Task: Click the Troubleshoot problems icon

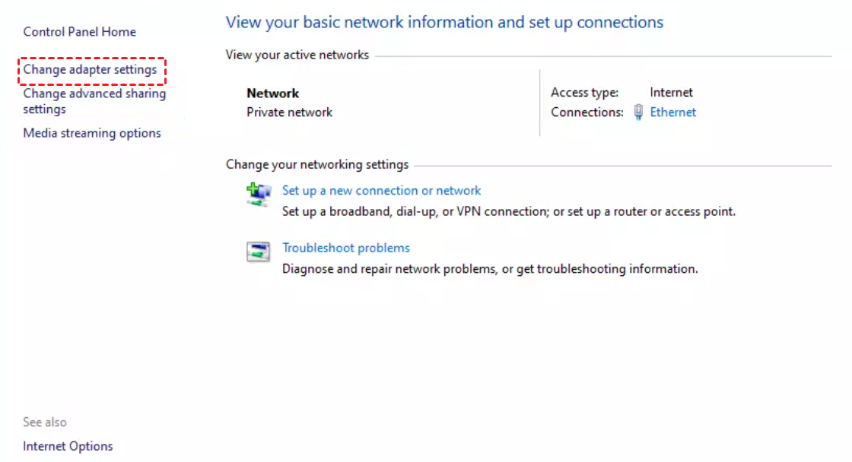Action: pyautogui.click(x=258, y=252)
